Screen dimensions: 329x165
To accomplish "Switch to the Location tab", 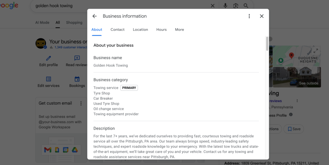I will (x=140, y=30).
